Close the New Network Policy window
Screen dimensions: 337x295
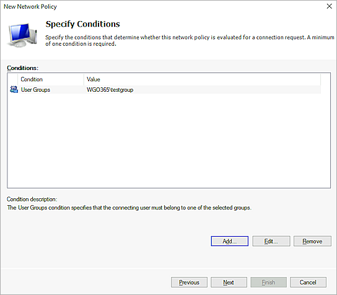pyautogui.click(x=329, y=6)
